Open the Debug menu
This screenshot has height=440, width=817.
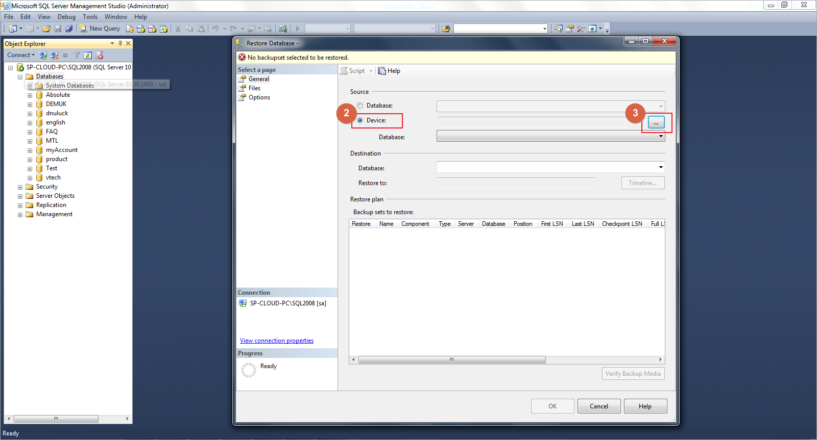coord(66,17)
